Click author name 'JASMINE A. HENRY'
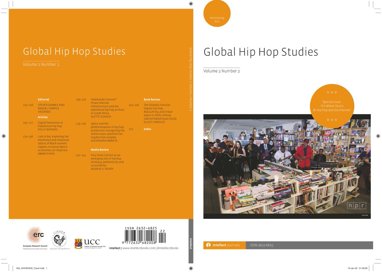 102,169
